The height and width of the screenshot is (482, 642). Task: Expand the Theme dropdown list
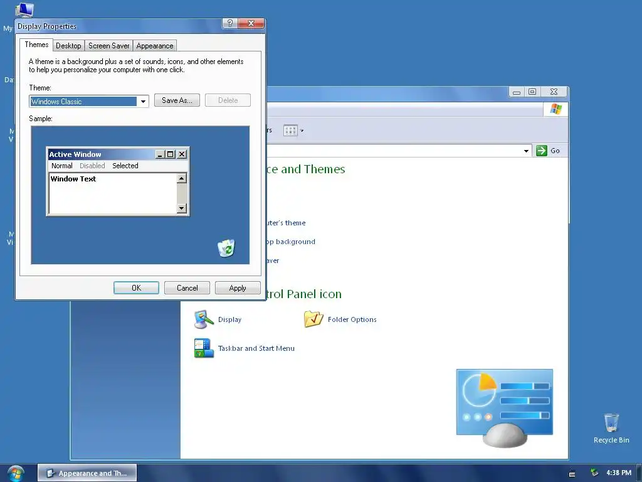(x=143, y=101)
